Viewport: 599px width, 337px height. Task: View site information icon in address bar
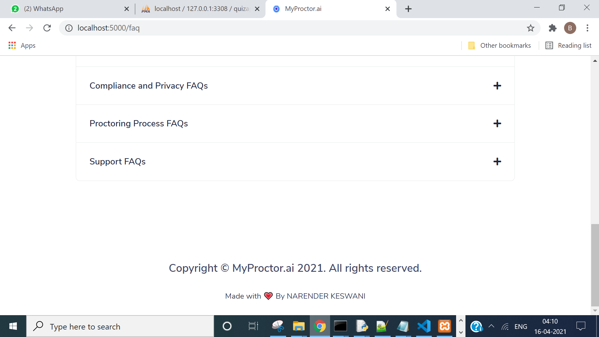69,28
